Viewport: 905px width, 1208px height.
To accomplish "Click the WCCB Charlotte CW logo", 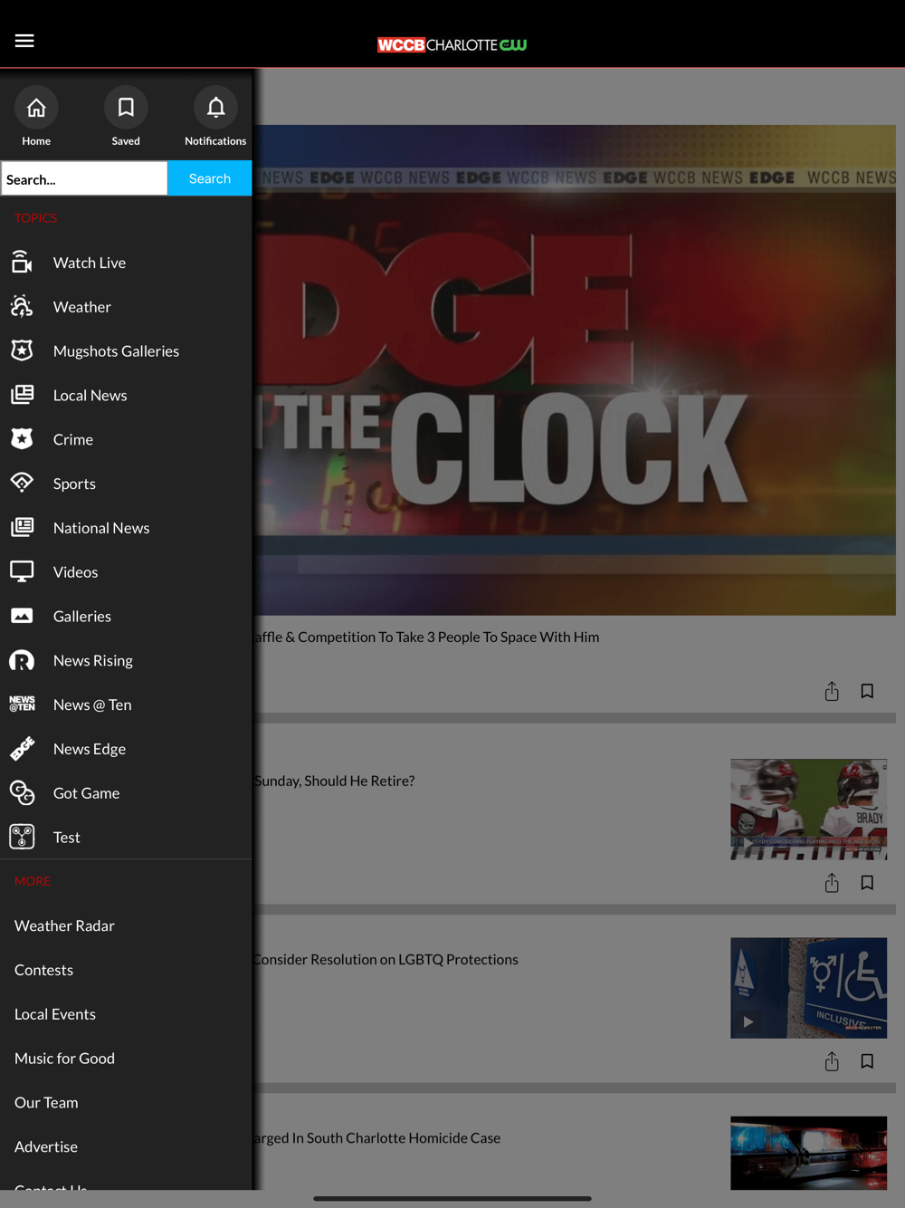I will 452,44.
